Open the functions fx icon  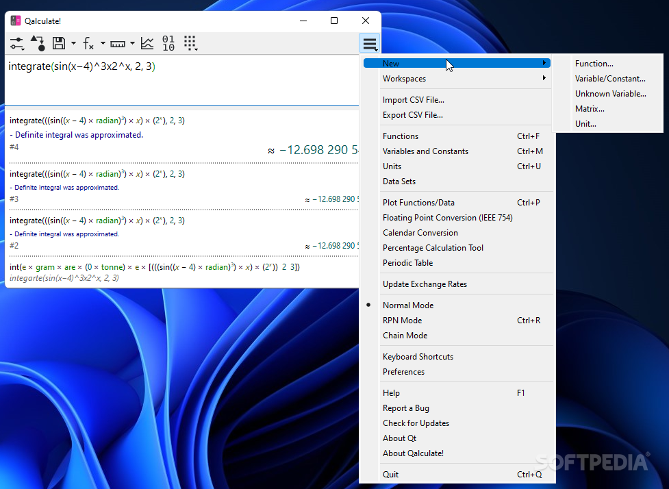click(88, 43)
